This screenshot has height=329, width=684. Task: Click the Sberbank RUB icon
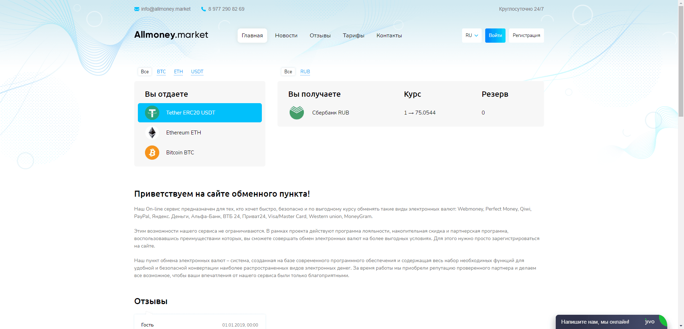pos(296,112)
